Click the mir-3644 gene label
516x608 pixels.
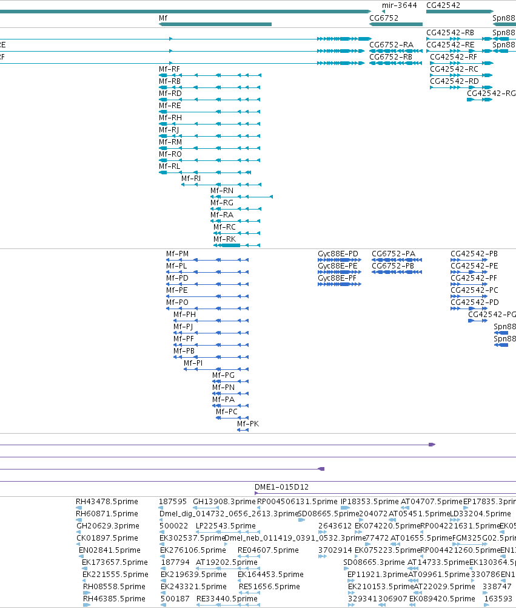[399, 5]
